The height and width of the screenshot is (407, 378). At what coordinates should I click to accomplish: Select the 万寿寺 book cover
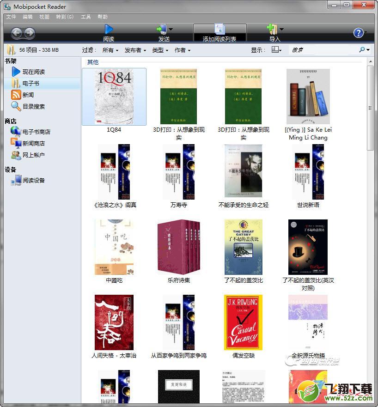click(x=178, y=172)
